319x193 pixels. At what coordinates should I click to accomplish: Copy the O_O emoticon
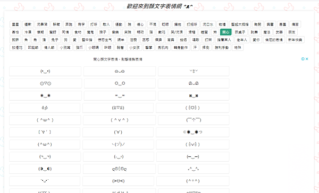click(120, 83)
